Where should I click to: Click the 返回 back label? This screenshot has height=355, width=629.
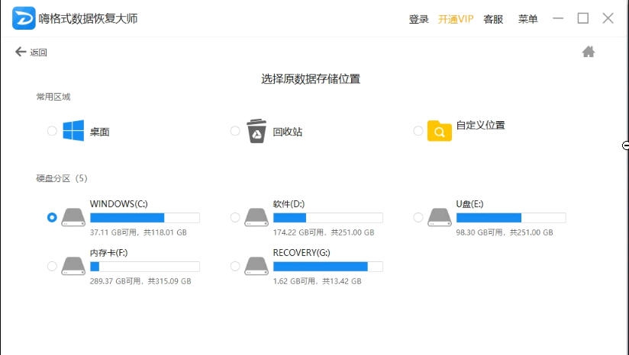[38, 53]
